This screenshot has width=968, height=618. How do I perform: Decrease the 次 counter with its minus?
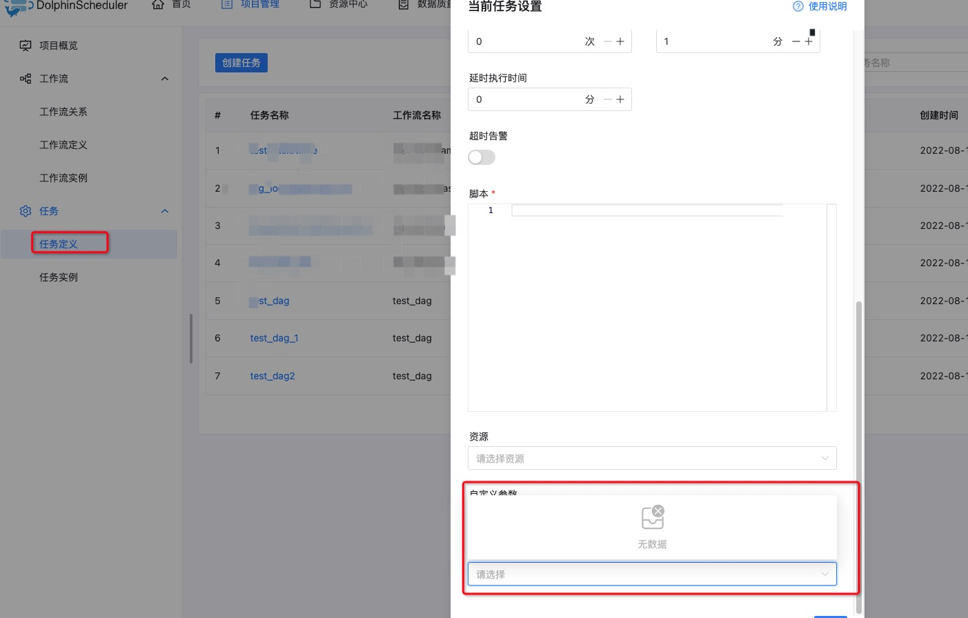pyautogui.click(x=608, y=41)
